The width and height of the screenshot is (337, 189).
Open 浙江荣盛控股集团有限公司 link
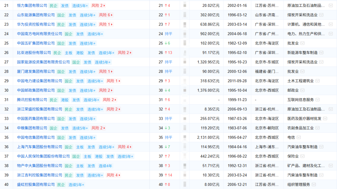40,109
